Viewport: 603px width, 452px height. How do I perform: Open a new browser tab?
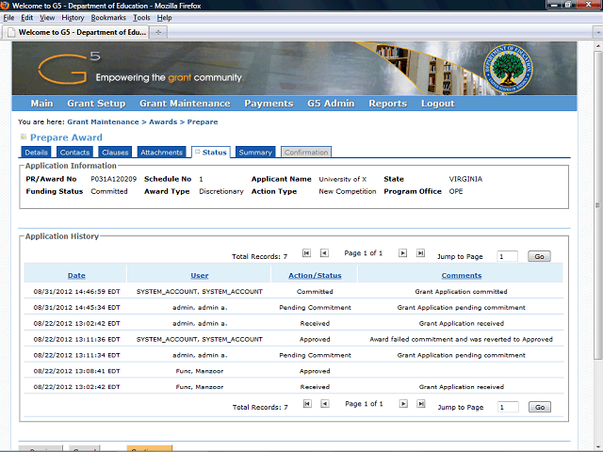(157, 32)
